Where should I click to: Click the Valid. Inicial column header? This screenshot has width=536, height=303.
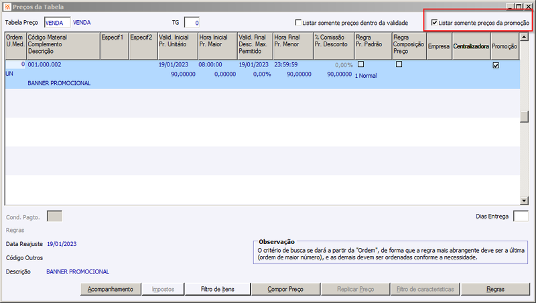[x=178, y=46]
